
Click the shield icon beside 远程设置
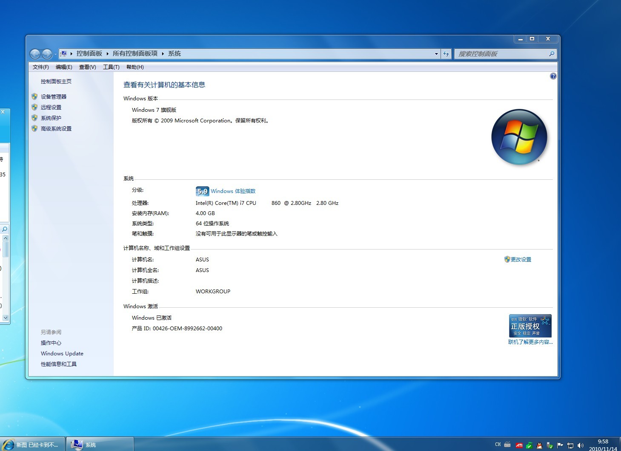[34, 107]
